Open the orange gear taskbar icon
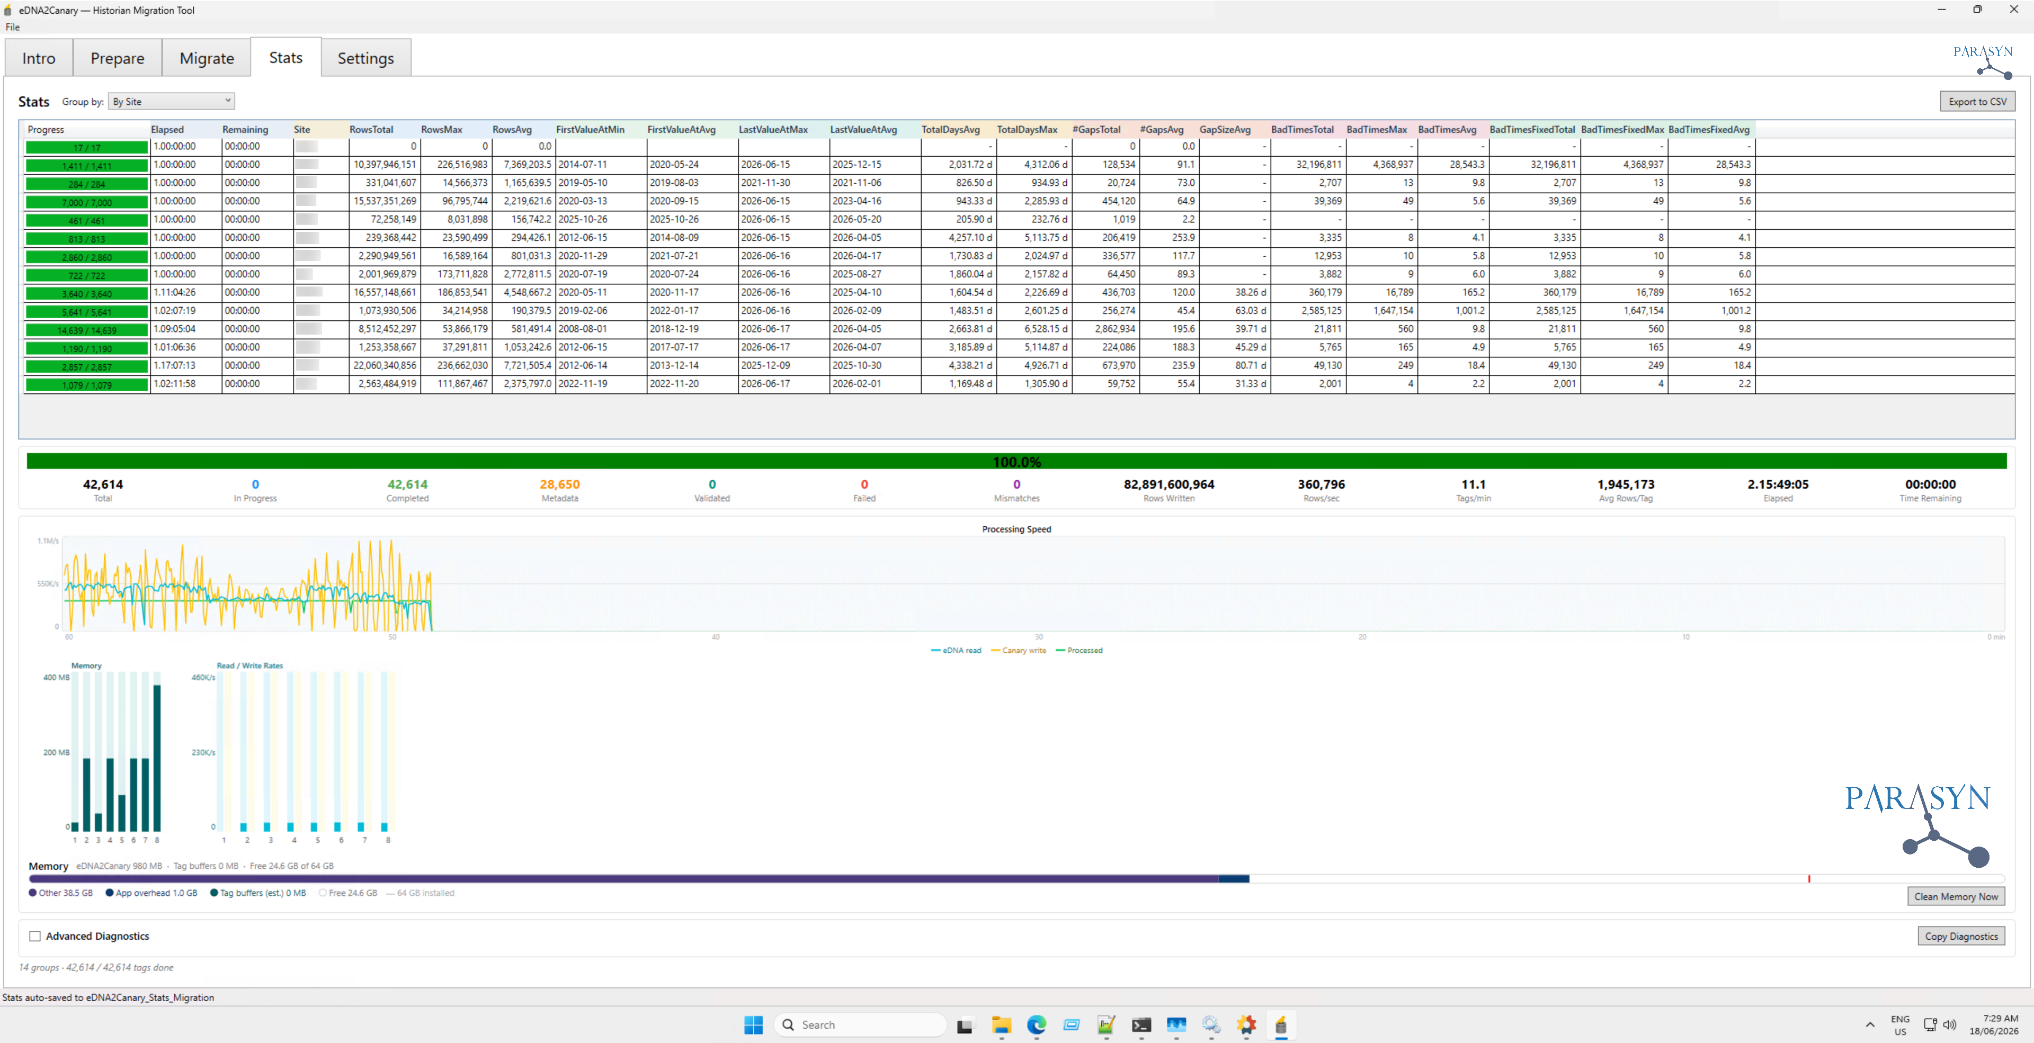 (1246, 1024)
